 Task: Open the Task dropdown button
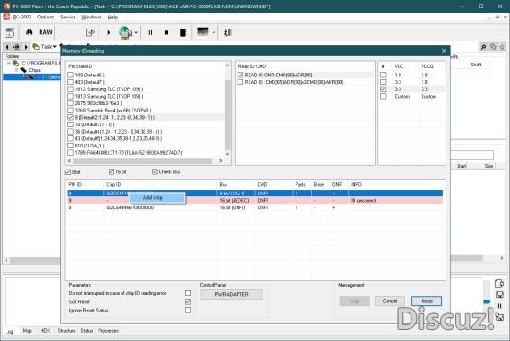pyautogui.click(x=45, y=47)
